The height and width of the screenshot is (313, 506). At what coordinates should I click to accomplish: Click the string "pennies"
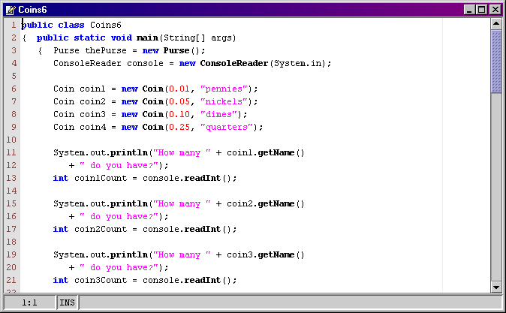pyautogui.click(x=224, y=89)
